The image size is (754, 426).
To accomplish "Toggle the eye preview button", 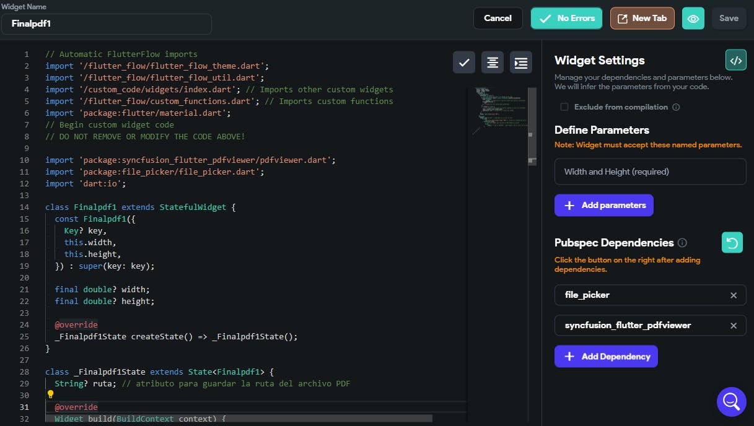I will (x=693, y=19).
